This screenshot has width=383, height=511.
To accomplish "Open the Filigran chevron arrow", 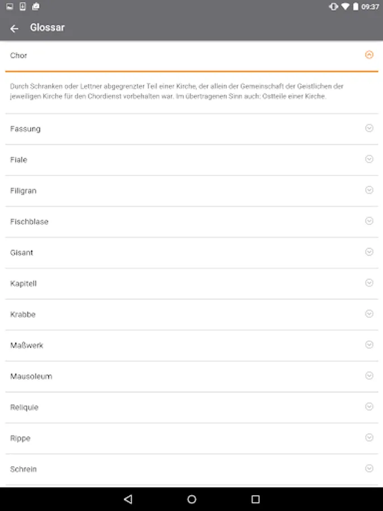I will click(x=369, y=190).
